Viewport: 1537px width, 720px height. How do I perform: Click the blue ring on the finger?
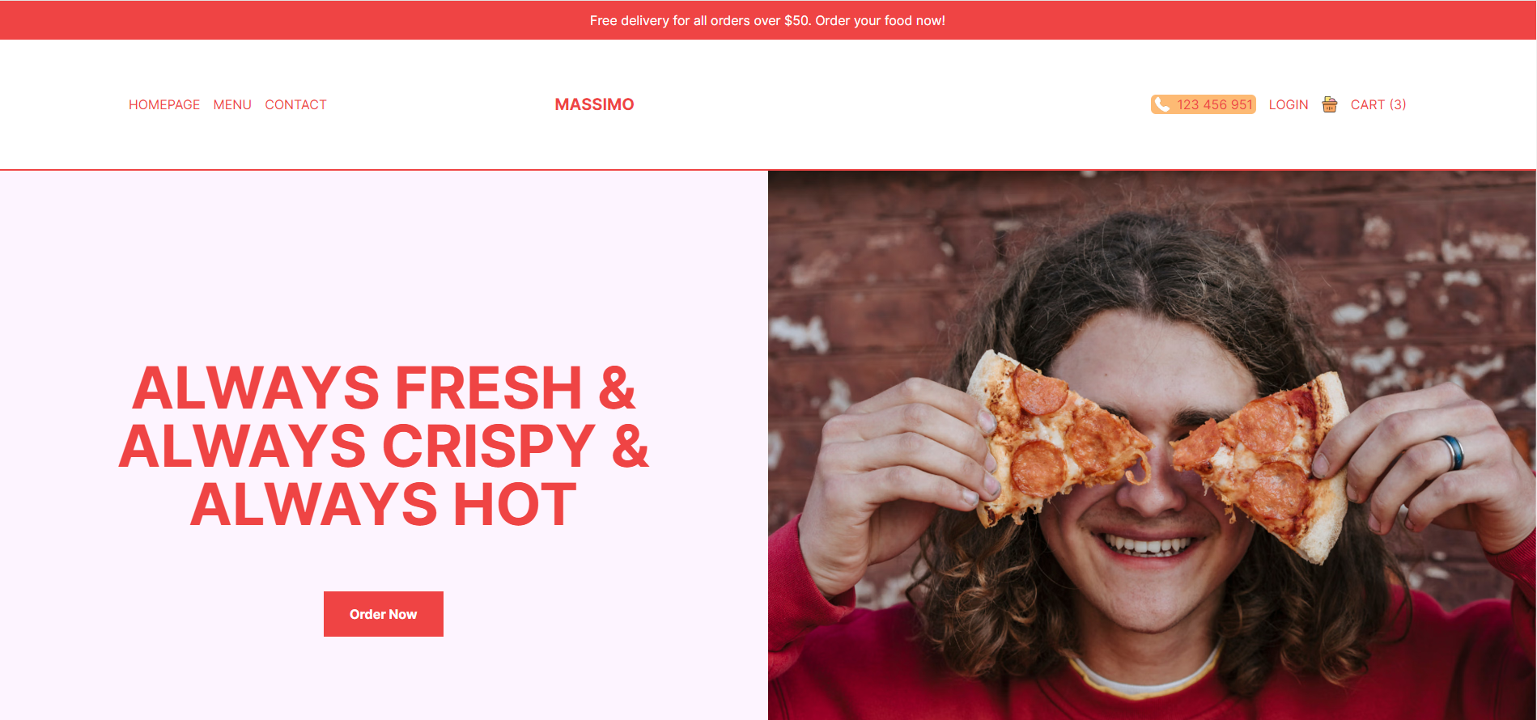click(1452, 452)
